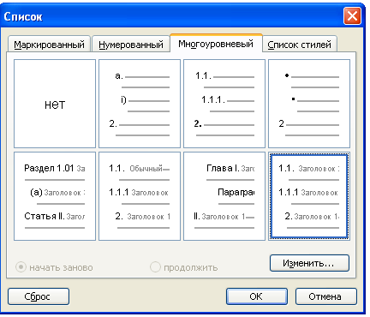Choose the bulleted multilevel list preview
The height and width of the screenshot is (317, 370).
[309, 104]
